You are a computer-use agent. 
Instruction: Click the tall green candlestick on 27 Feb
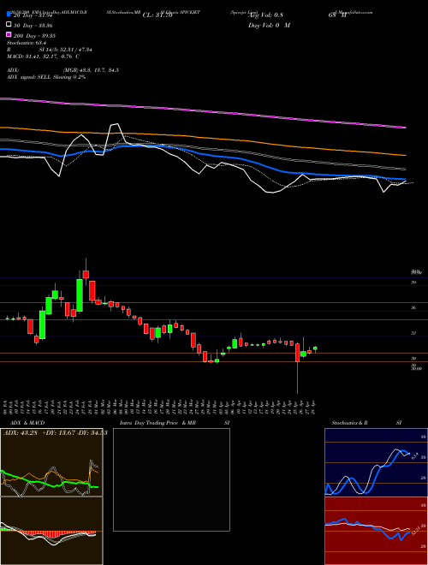[x=80, y=295]
